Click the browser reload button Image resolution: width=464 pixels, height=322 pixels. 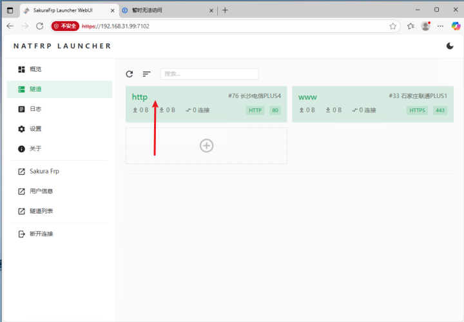tap(40, 26)
